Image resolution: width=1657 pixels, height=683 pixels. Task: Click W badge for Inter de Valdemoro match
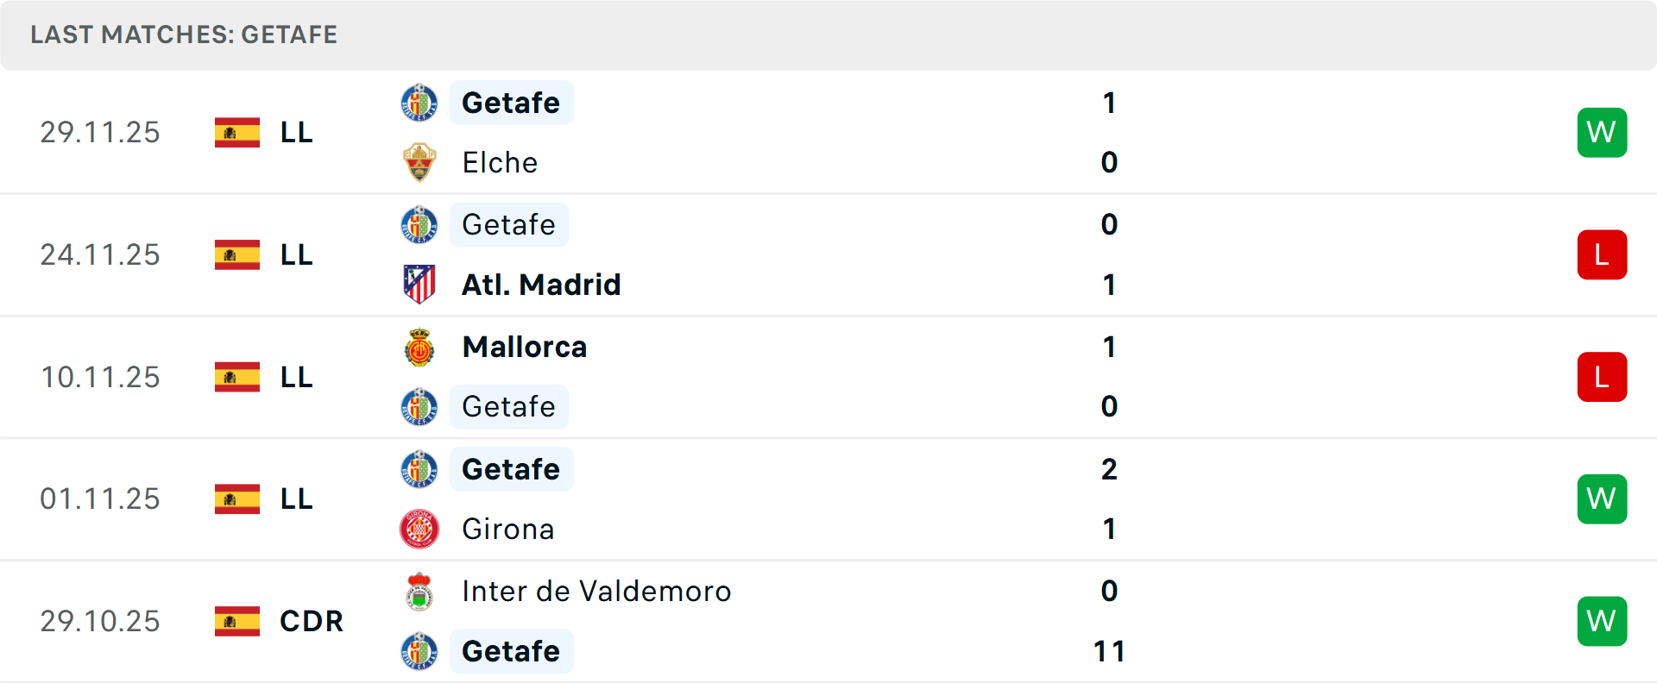click(x=1602, y=621)
